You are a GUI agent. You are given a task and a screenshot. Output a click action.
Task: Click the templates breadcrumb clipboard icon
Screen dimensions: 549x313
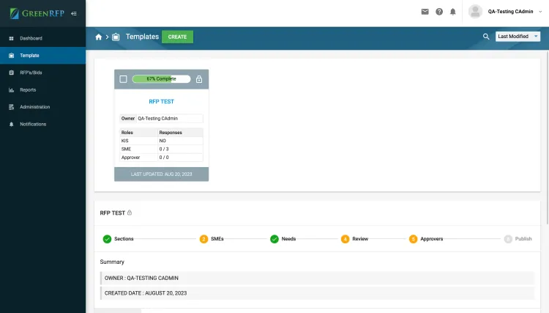point(116,37)
